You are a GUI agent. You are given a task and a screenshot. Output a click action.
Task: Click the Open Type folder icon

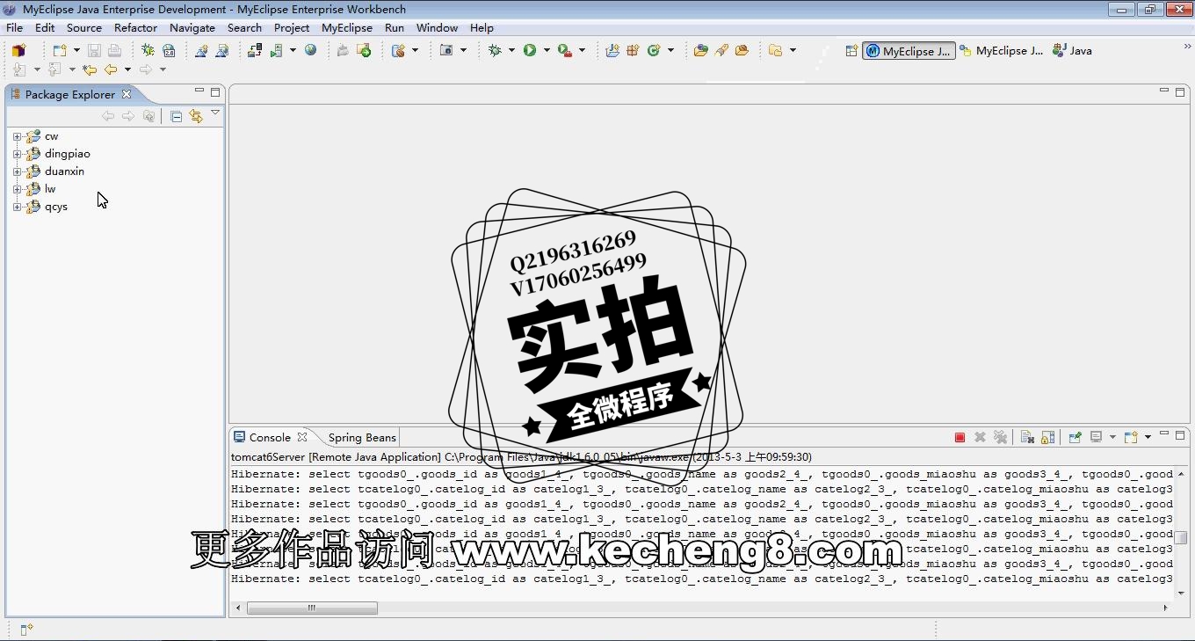click(700, 50)
